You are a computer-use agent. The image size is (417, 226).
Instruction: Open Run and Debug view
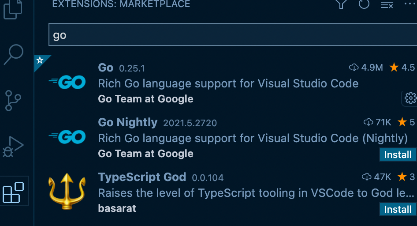13,147
